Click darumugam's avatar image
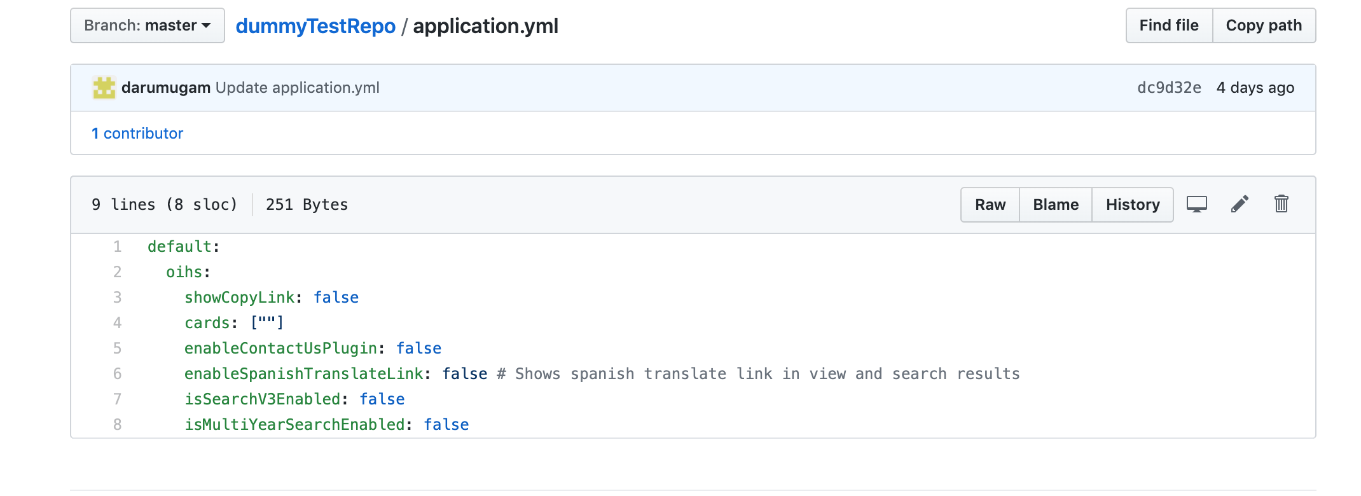1361x496 pixels. point(104,88)
